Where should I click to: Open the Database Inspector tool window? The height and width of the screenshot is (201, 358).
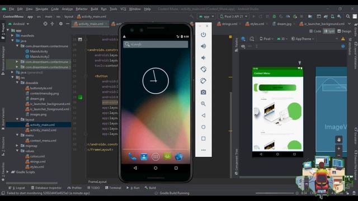click(x=46, y=188)
